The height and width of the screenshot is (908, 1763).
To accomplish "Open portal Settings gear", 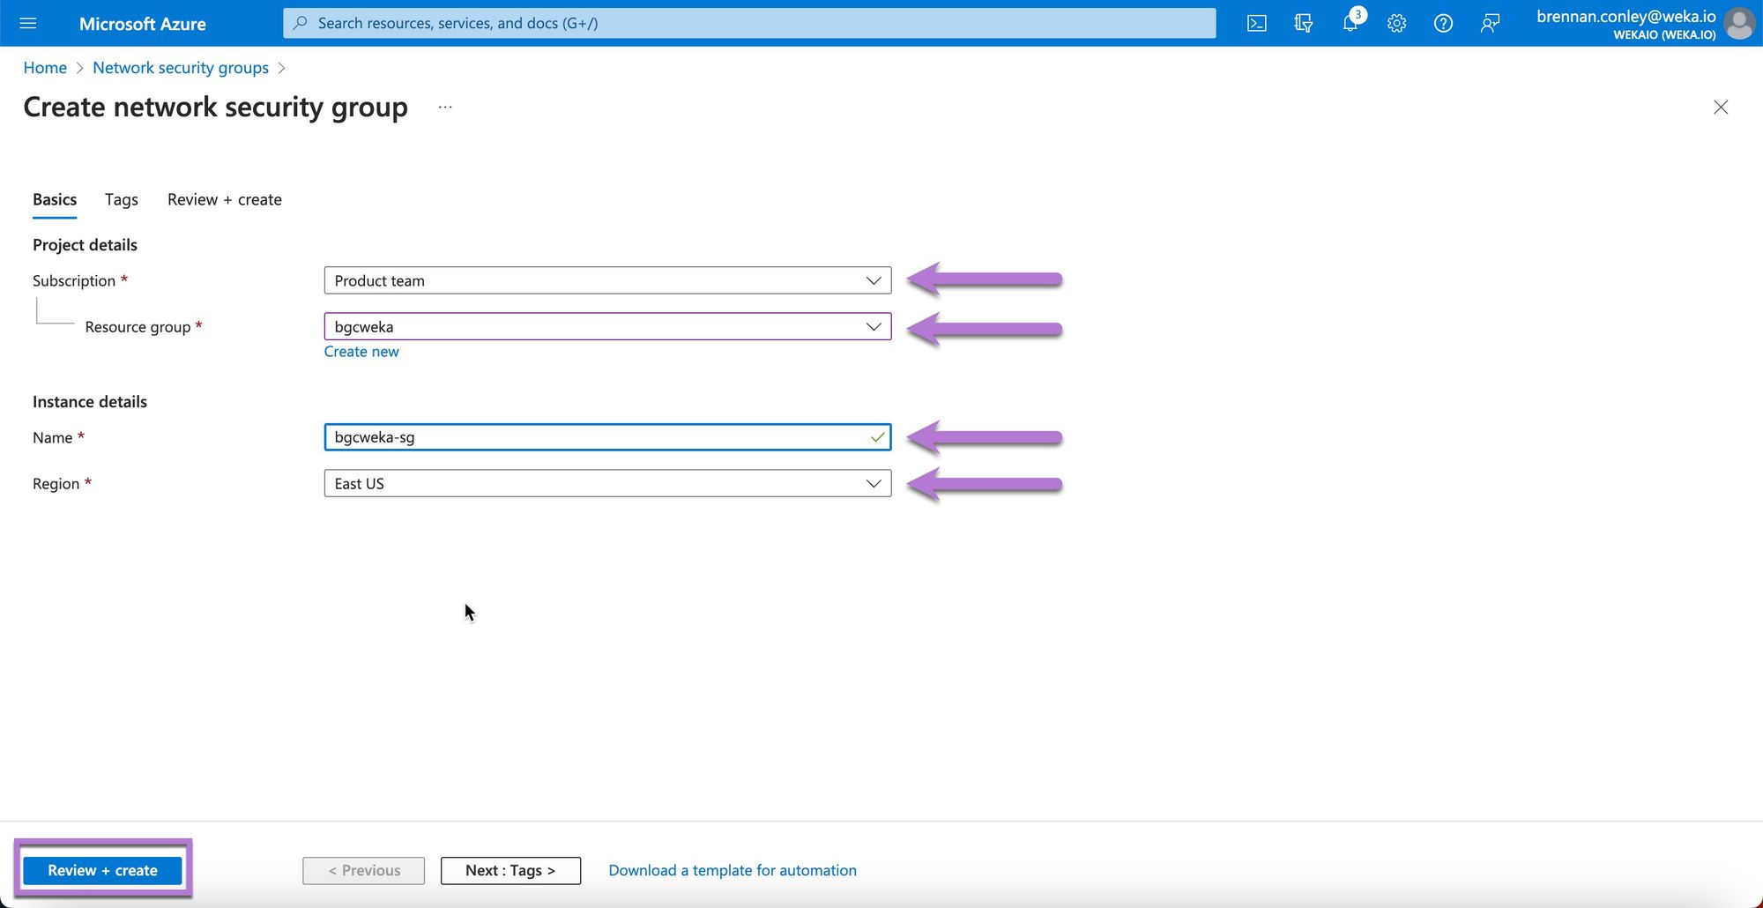I will point(1396,23).
